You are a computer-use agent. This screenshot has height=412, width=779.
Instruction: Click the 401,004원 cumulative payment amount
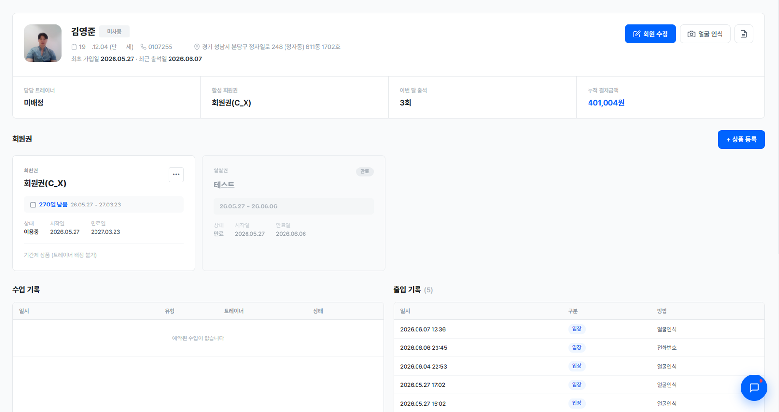point(606,103)
